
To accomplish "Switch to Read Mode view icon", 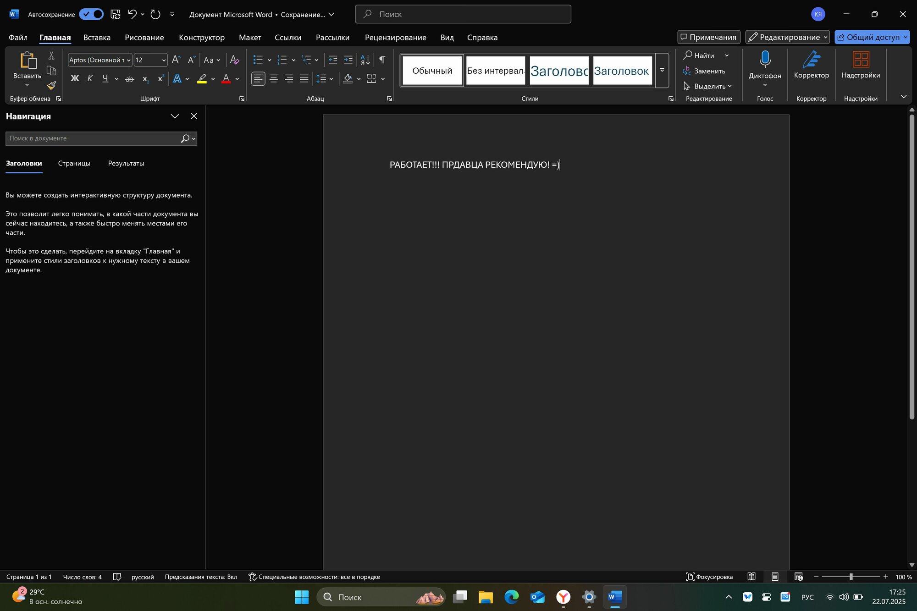I will click(x=751, y=577).
